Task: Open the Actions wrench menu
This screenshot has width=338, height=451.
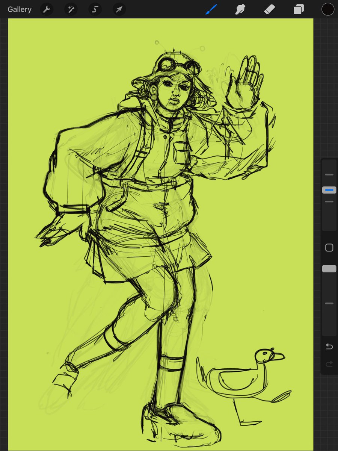Action: (47, 9)
